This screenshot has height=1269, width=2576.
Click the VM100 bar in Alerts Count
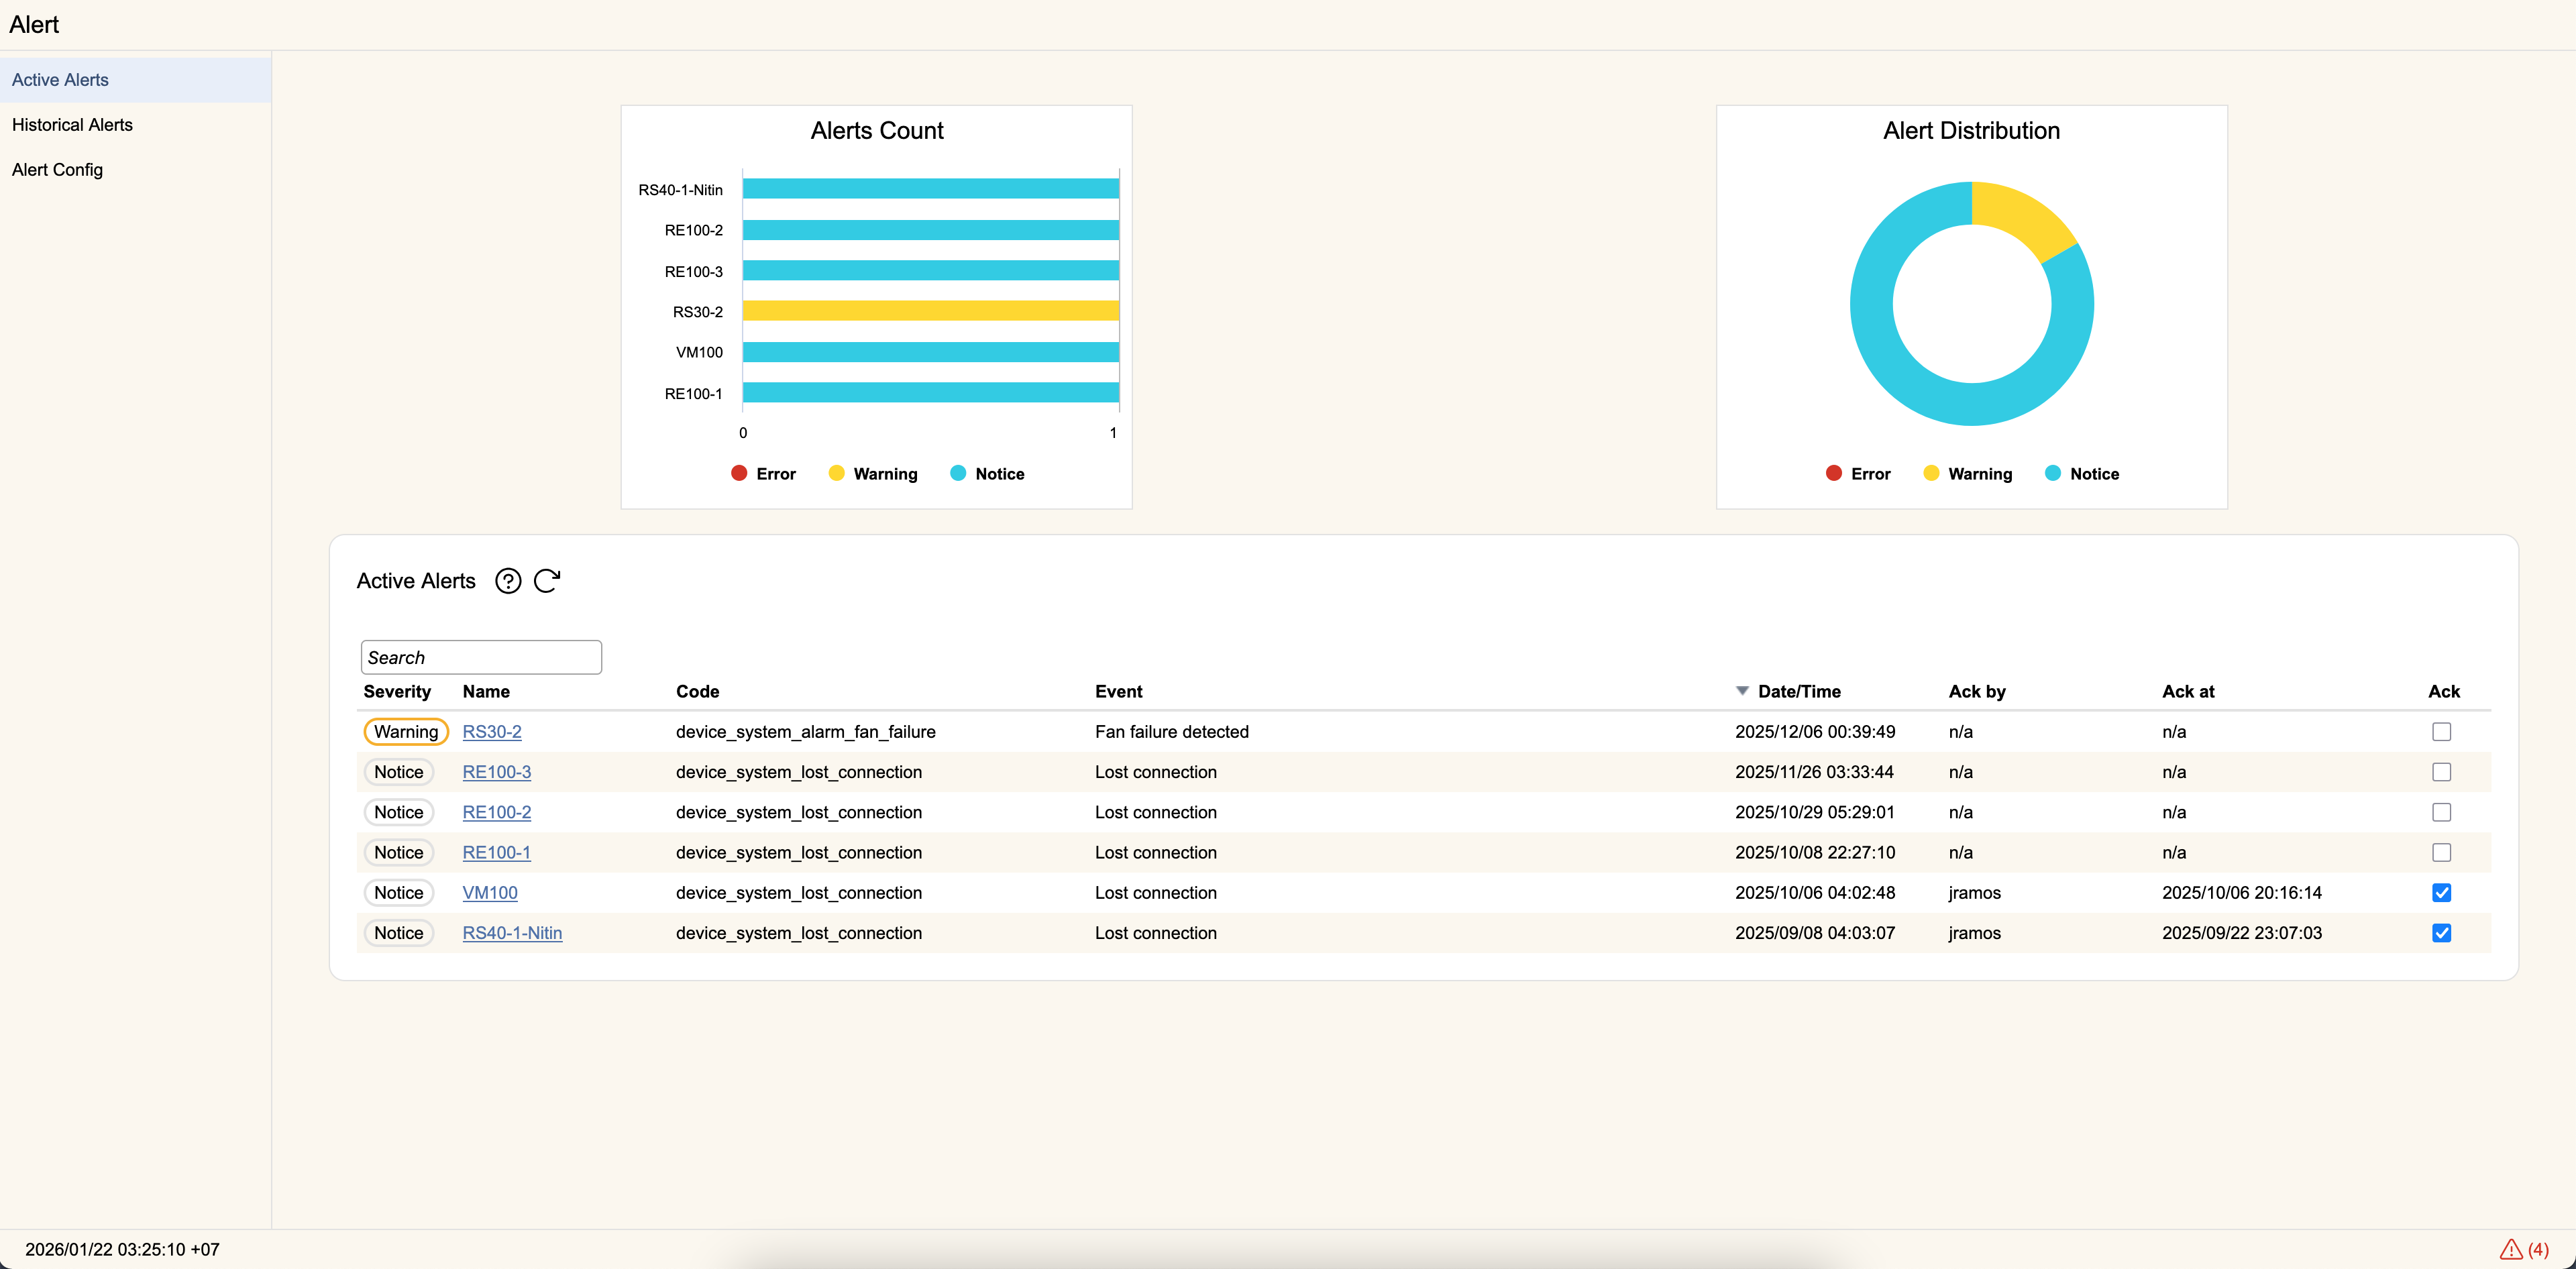coord(931,352)
